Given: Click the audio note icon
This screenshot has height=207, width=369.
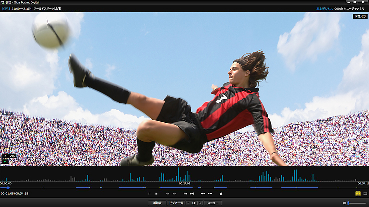Looking at the screenshot, I should 221,193.
